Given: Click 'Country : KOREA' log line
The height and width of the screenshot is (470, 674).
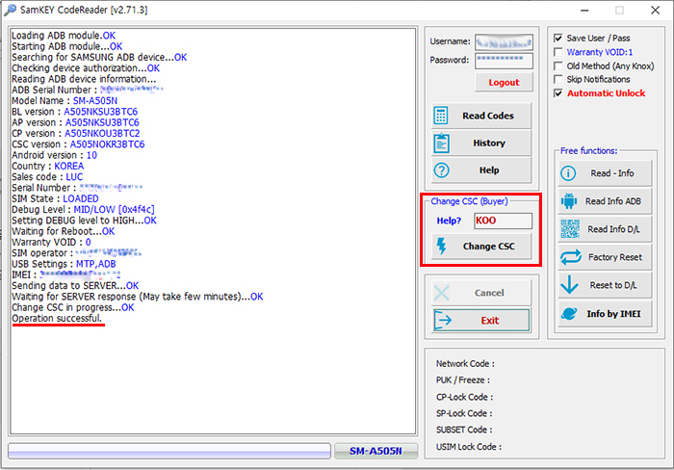Looking at the screenshot, I should [x=48, y=166].
